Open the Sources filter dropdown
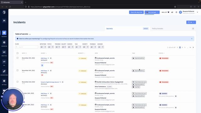The height and width of the screenshot is (113, 201). coord(71,47)
